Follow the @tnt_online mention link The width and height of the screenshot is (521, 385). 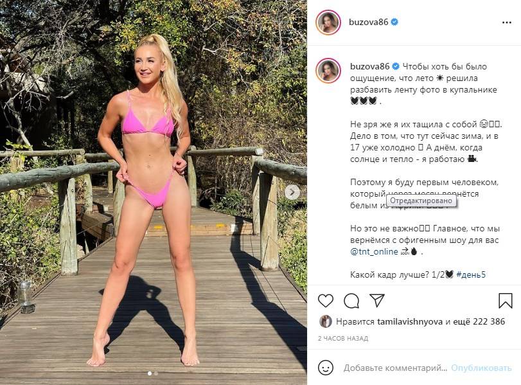[x=374, y=252]
